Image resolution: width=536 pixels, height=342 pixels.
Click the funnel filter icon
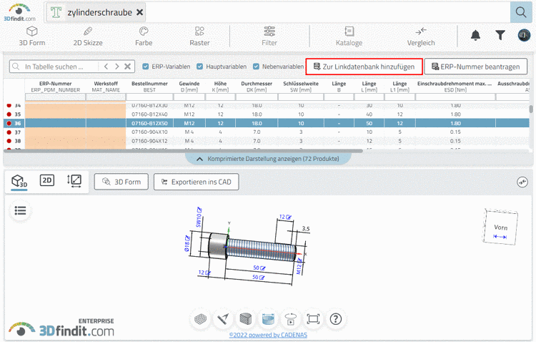pos(500,35)
